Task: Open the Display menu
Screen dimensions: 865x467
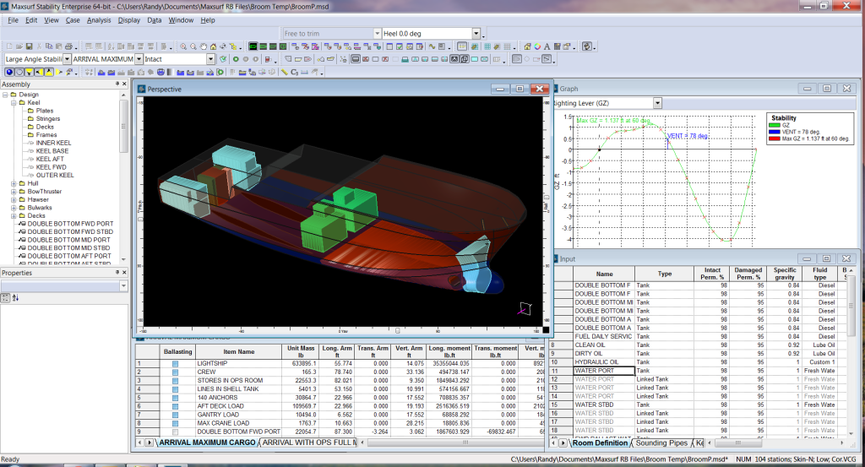Action: coord(129,20)
